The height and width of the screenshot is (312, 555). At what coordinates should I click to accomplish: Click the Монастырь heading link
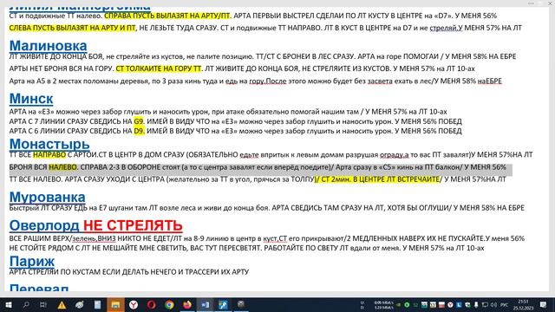(x=49, y=144)
